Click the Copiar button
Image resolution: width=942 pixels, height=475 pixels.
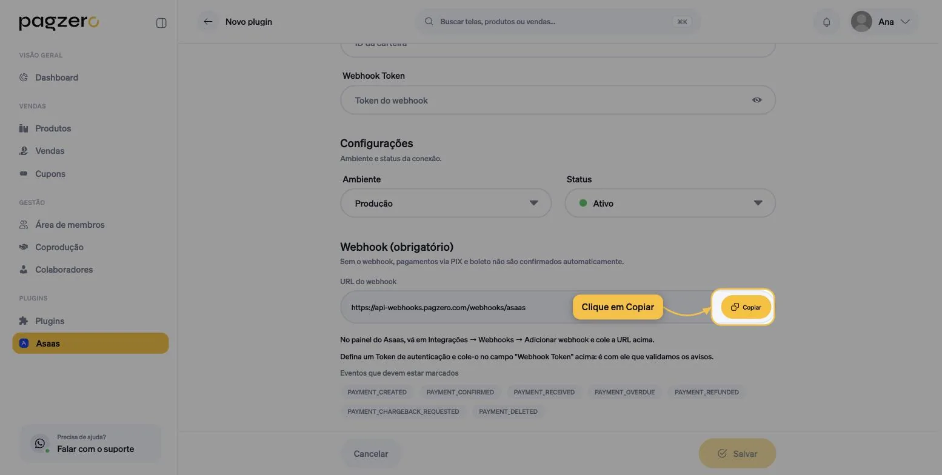746,307
